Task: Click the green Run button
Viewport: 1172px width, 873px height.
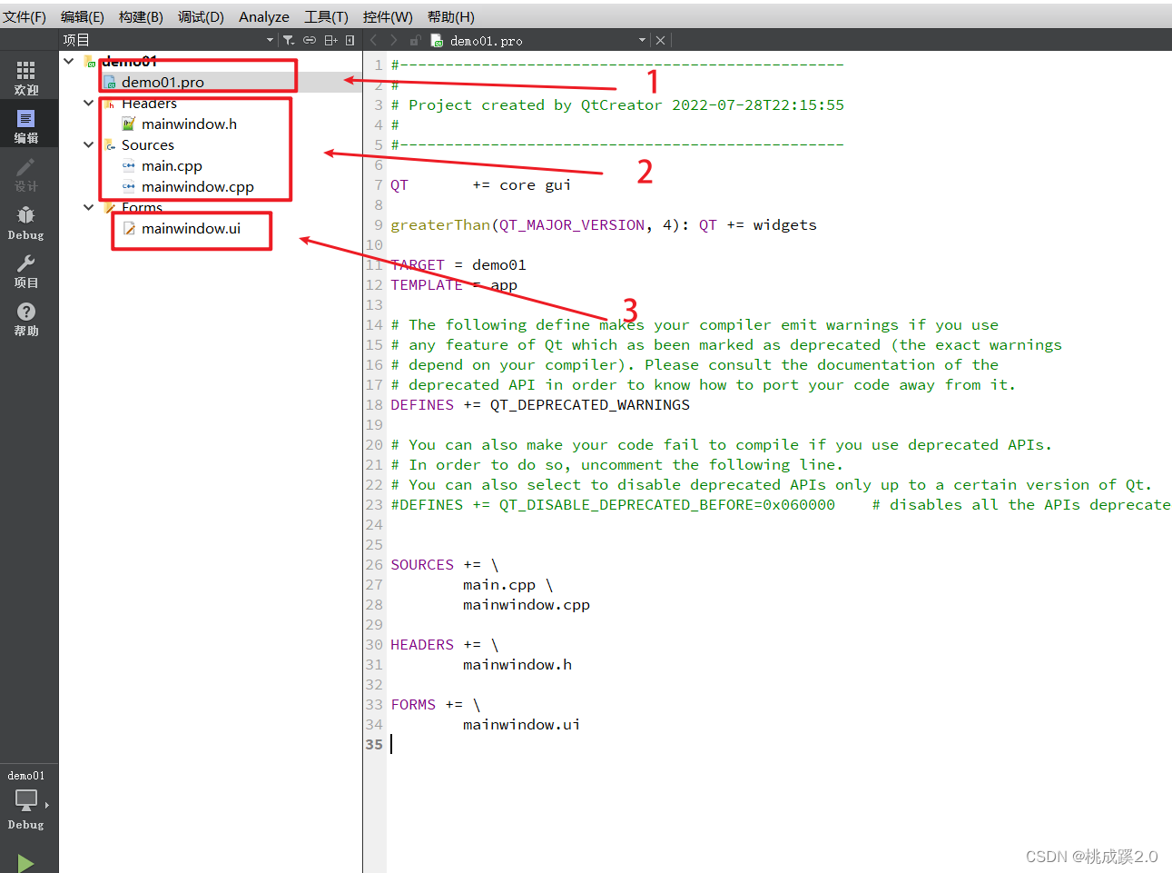Action: [x=25, y=862]
